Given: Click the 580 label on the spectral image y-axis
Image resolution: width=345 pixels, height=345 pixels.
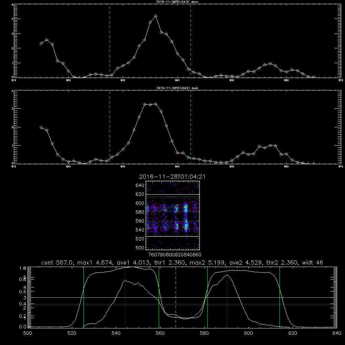Looking at the screenshot, I should click(140, 212).
